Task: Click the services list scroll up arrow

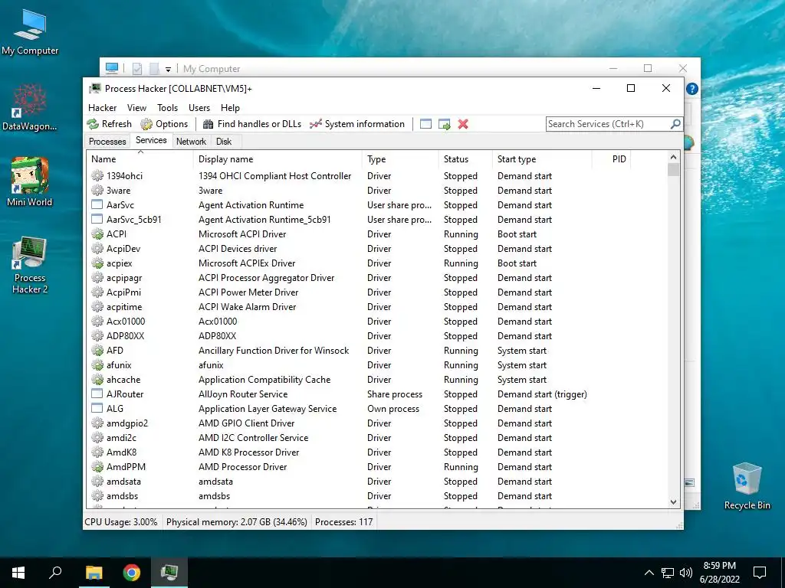Action: click(673, 157)
